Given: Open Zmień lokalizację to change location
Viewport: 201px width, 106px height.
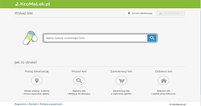Looking at the screenshot, I should 140,13.
